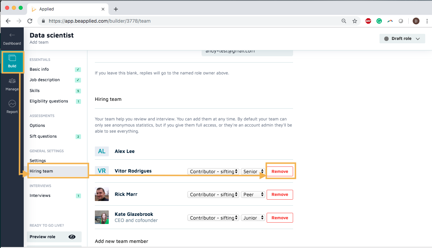
Task: Click the browser reload icon
Action: 30,21
